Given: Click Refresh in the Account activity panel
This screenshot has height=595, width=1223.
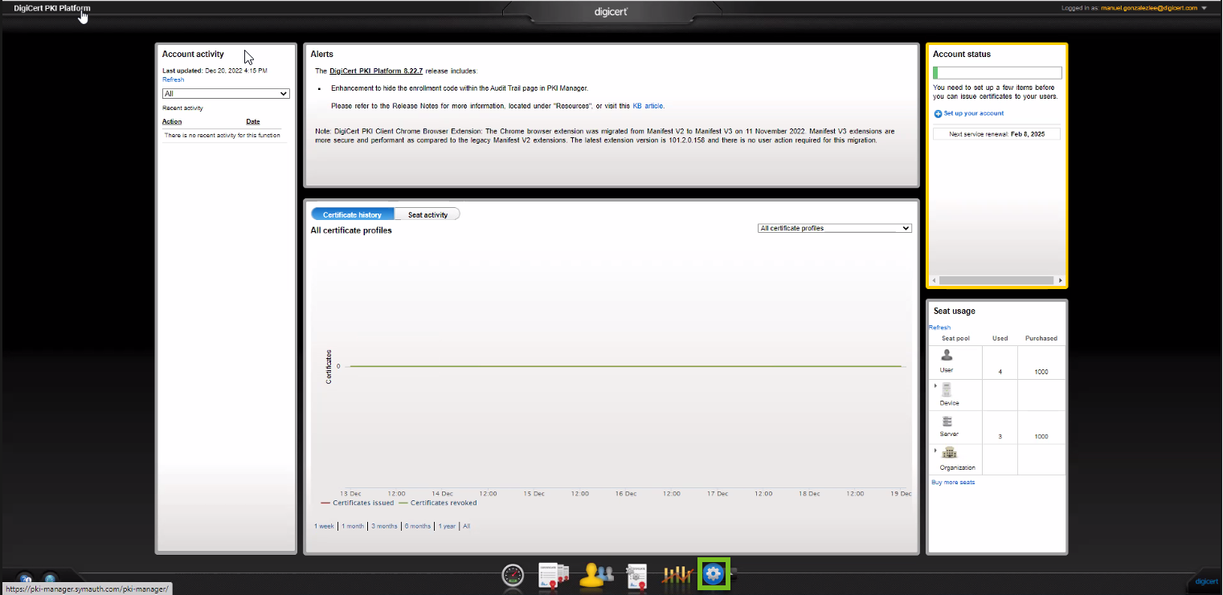Looking at the screenshot, I should [x=173, y=79].
